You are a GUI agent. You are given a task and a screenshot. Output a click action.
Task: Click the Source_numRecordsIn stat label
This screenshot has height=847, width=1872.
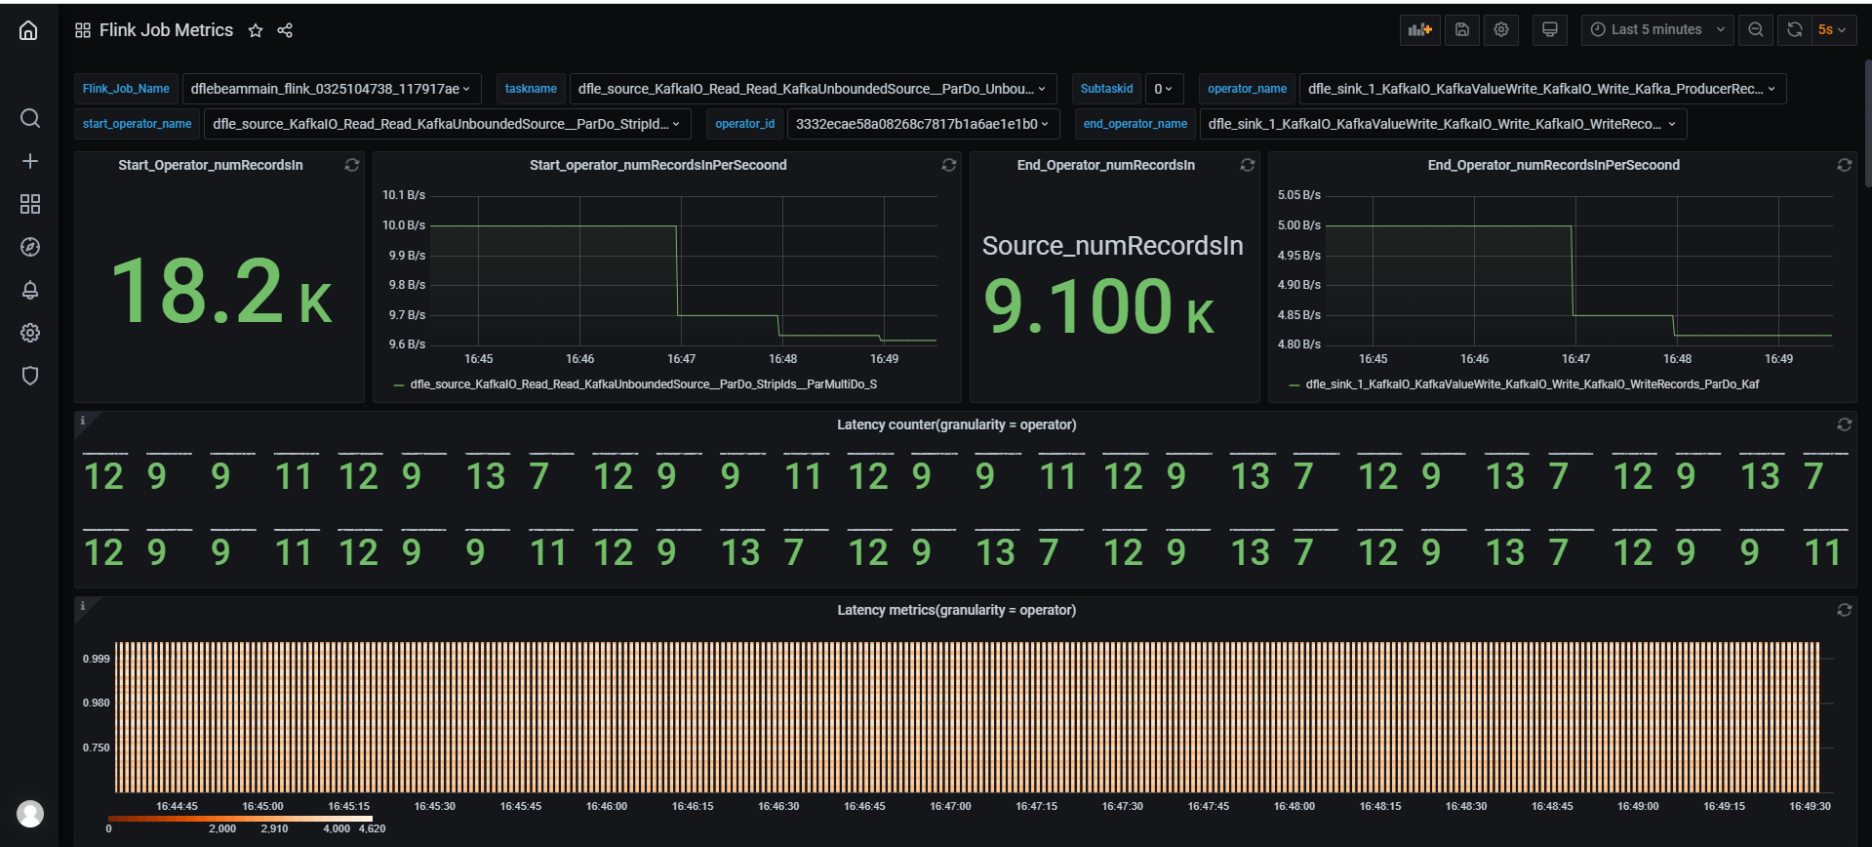1113,246
